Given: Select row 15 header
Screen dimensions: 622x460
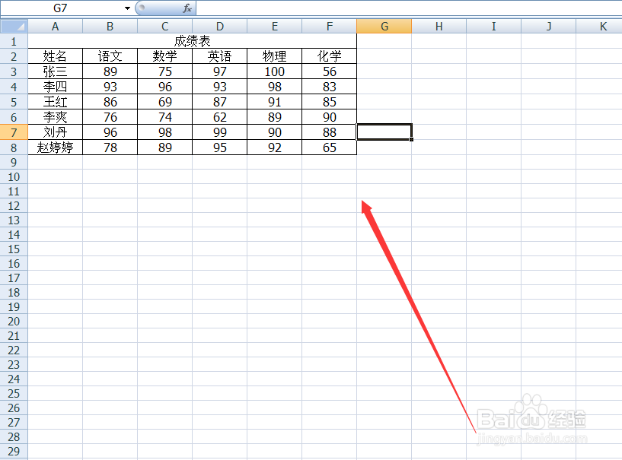Looking at the screenshot, I should point(14,249).
